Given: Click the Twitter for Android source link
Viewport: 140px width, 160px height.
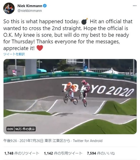Looking at the screenshot, I should tap(88, 141).
